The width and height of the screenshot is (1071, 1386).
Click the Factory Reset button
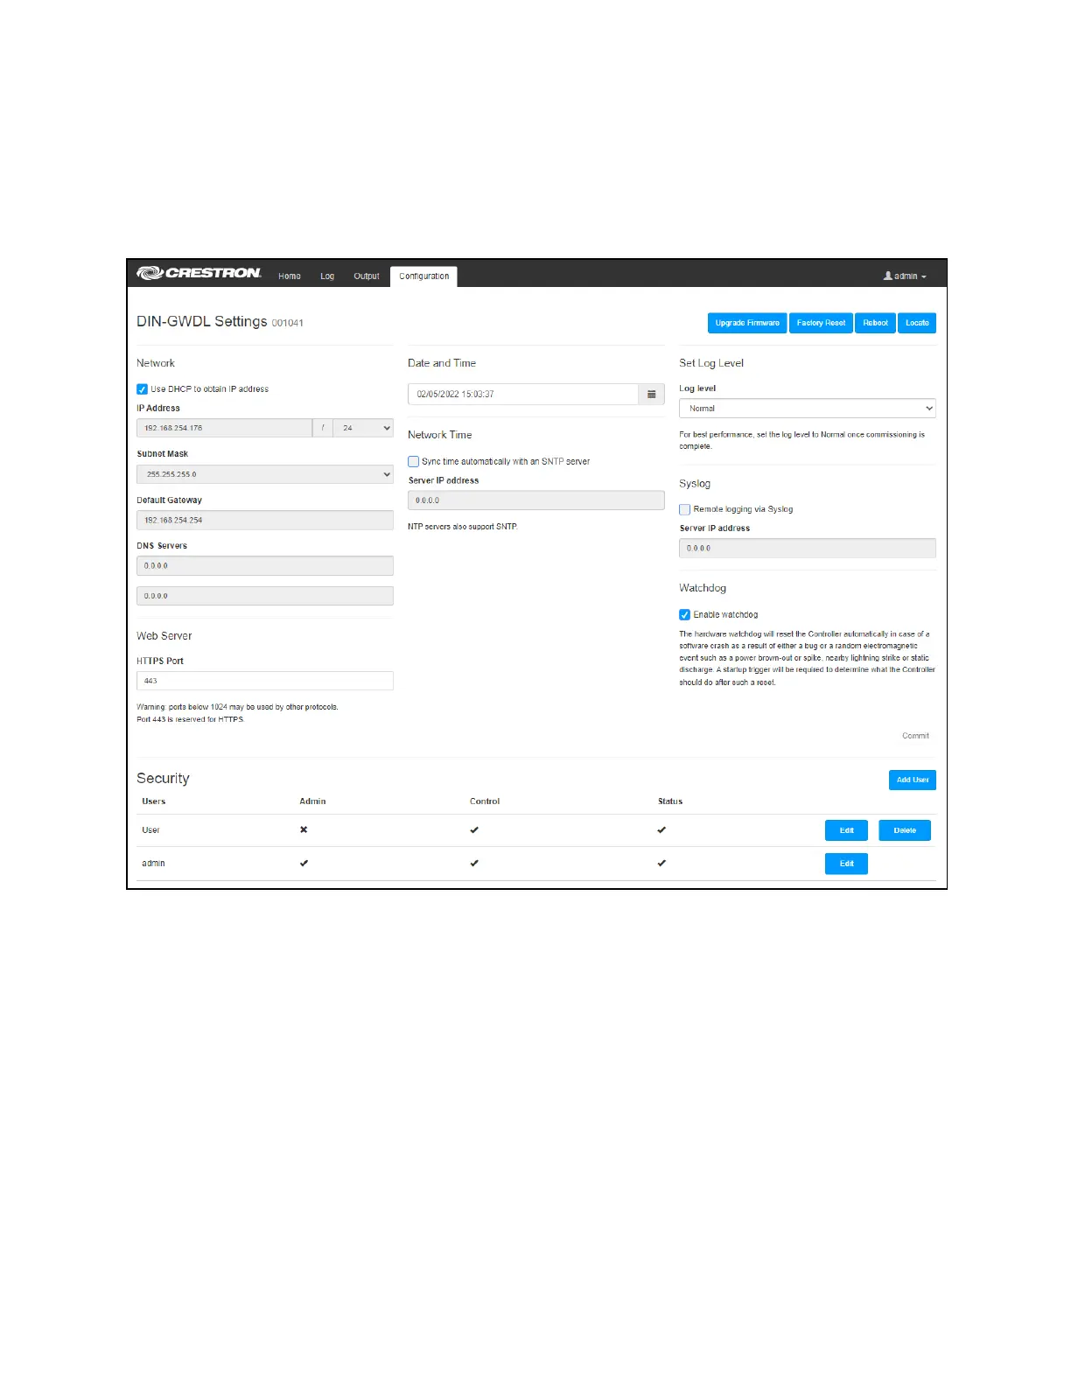click(x=821, y=323)
